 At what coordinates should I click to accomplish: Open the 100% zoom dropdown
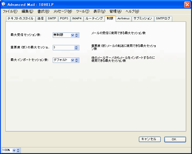tap(14, 150)
